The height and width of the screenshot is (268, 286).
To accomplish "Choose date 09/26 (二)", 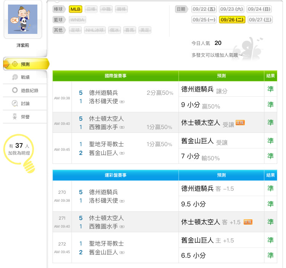I will point(232,20).
